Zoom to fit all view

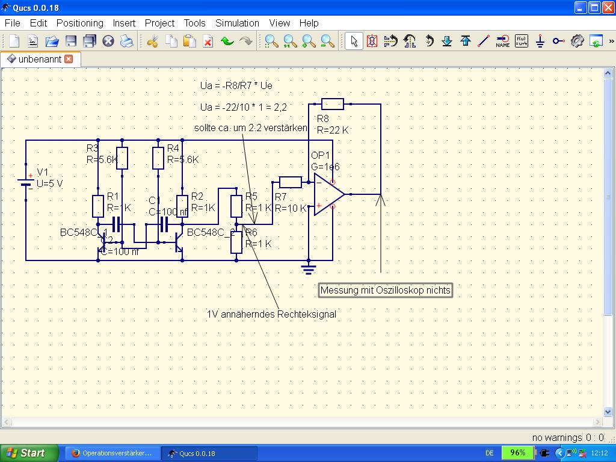point(271,41)
